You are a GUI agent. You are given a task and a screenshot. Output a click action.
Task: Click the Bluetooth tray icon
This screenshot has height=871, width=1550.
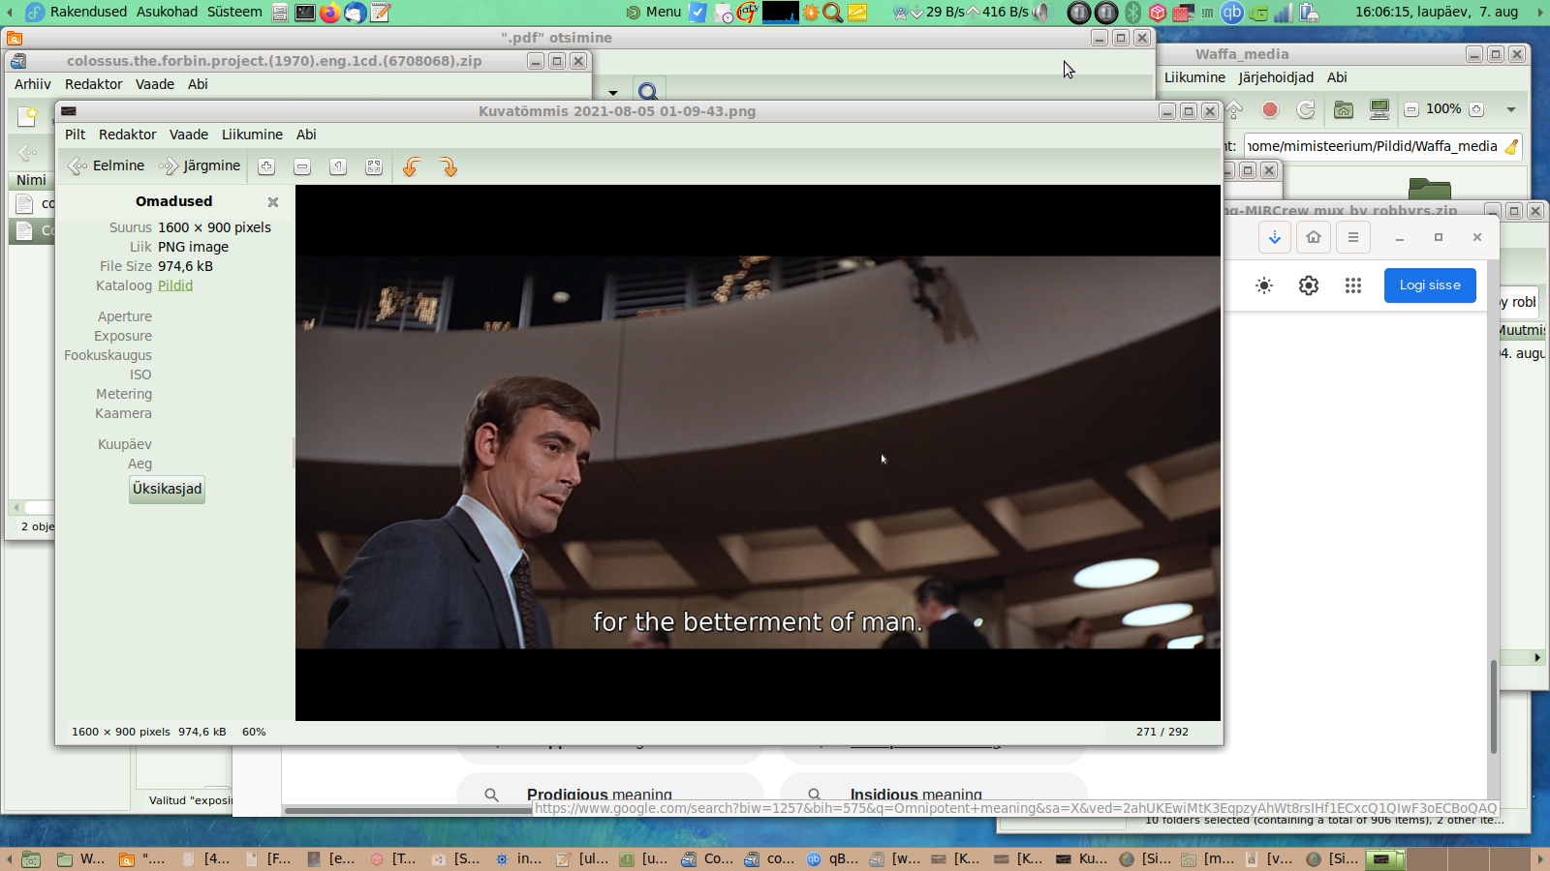click(x=1132, y=13)
